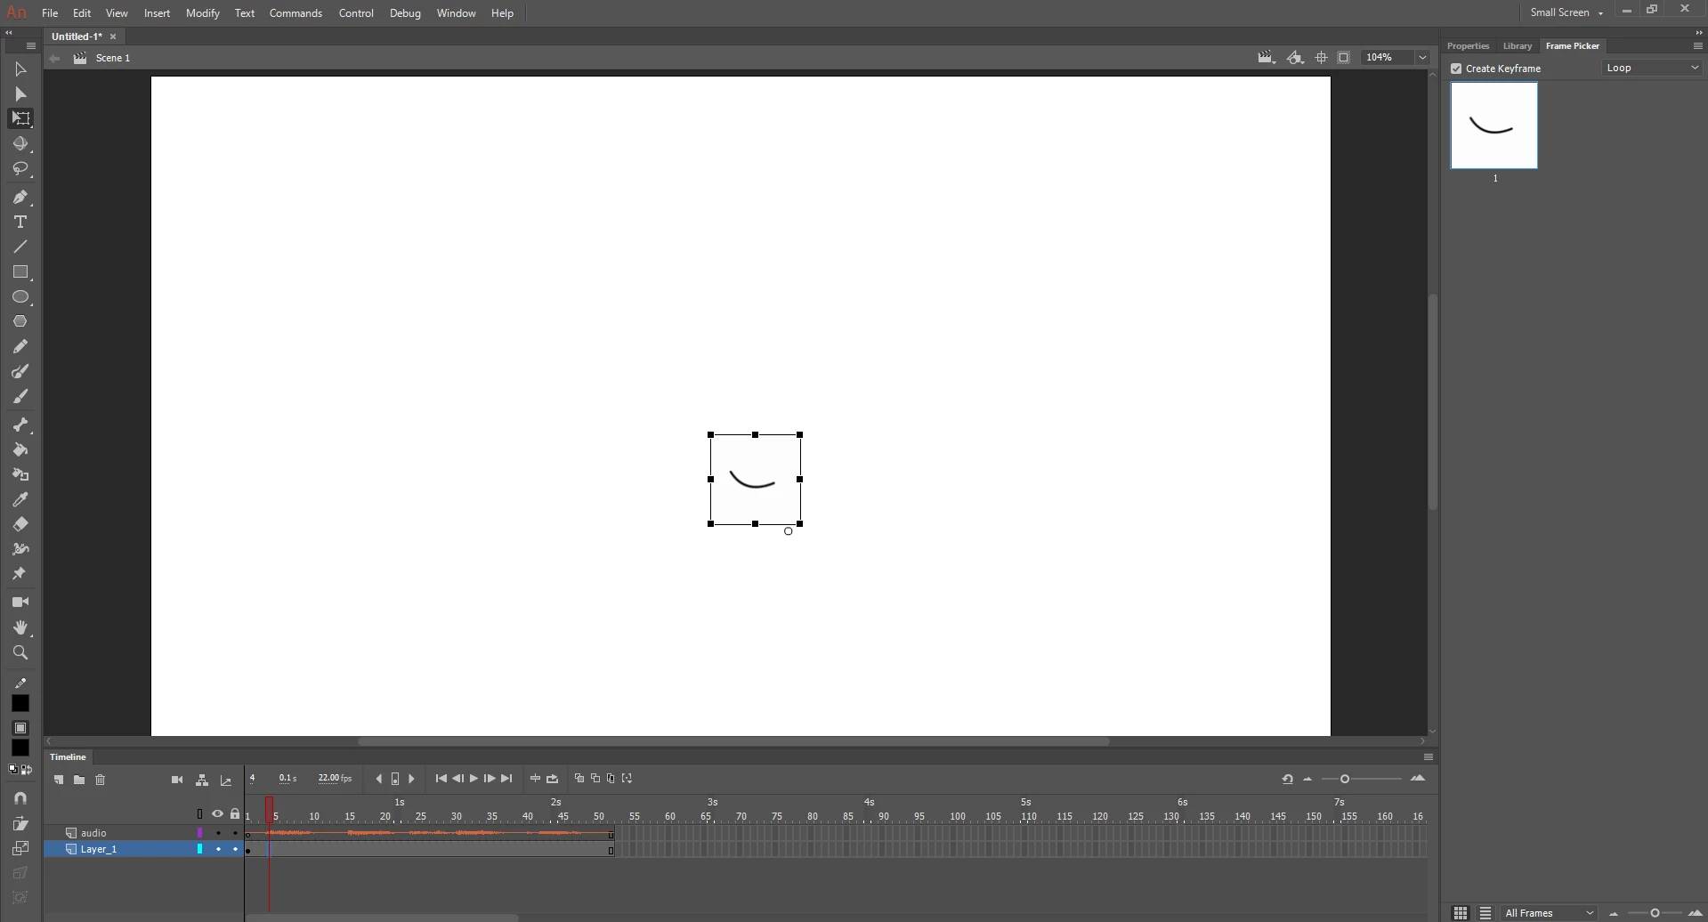Open the Loop mode dropdown
The width and height of the screenshot is (1708, 922).
[1652, 68]
